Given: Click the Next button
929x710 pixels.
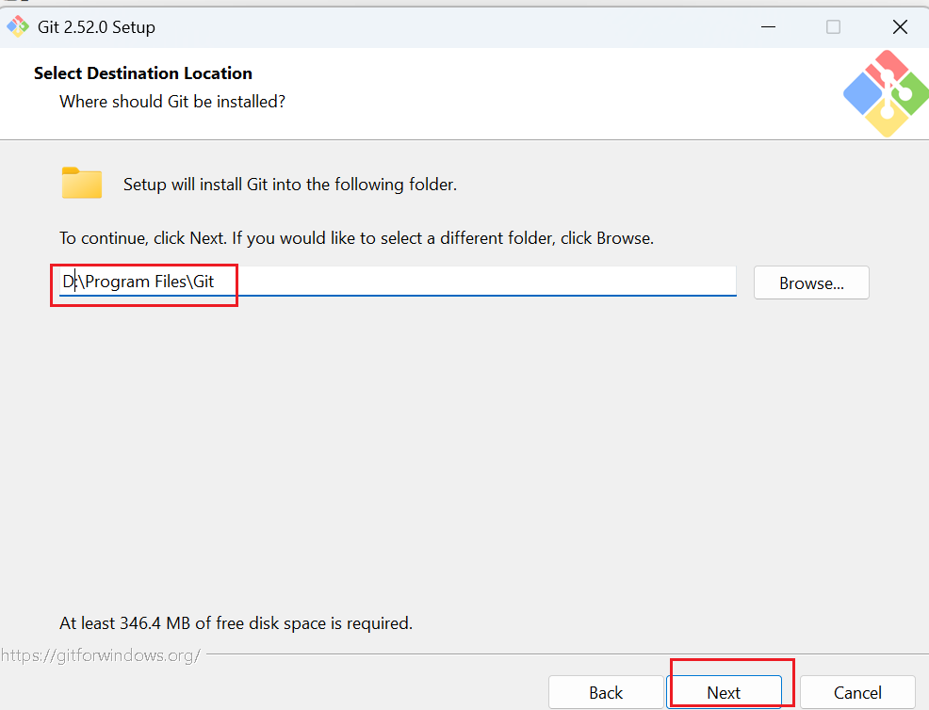Looking at the screenshot, I should pos(724,692).
